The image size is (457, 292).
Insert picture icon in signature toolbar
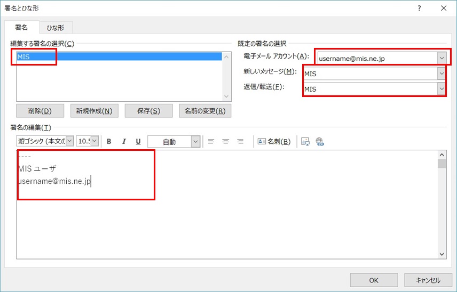305,142
